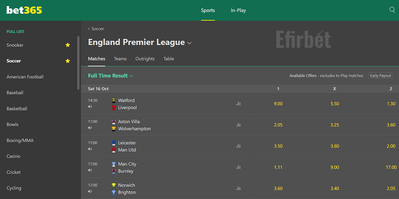This screenshot has height=199, width=399.
Task: Toggle the Soccer favourite star
Action: (x=68, y=61)
